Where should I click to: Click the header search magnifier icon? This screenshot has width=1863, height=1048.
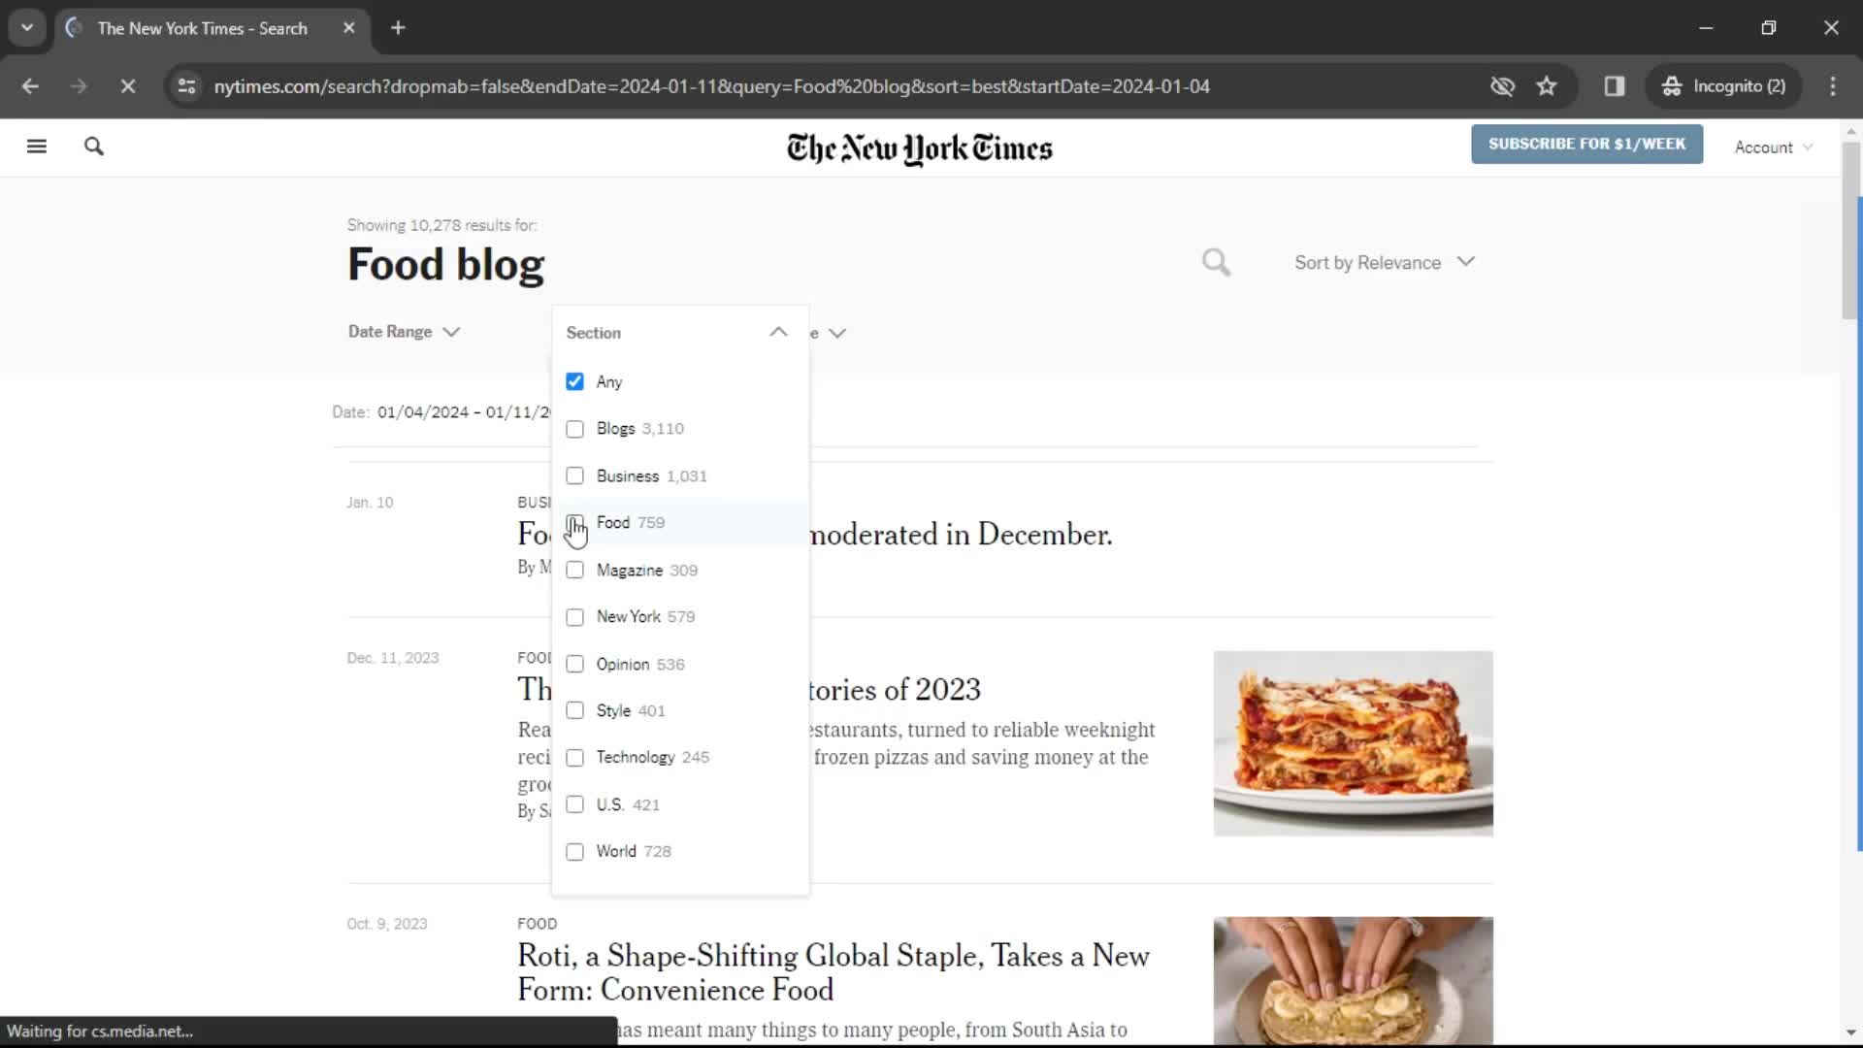94,147
